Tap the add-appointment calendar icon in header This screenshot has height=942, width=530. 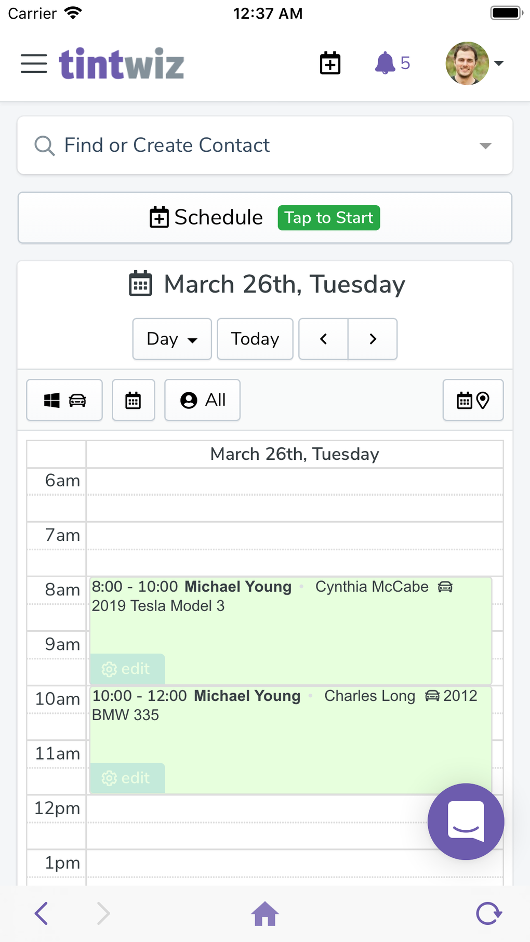(330, 63)
